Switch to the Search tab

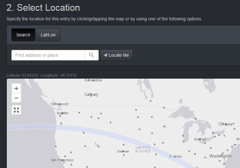pyautogui.click(x=23, y=35)
